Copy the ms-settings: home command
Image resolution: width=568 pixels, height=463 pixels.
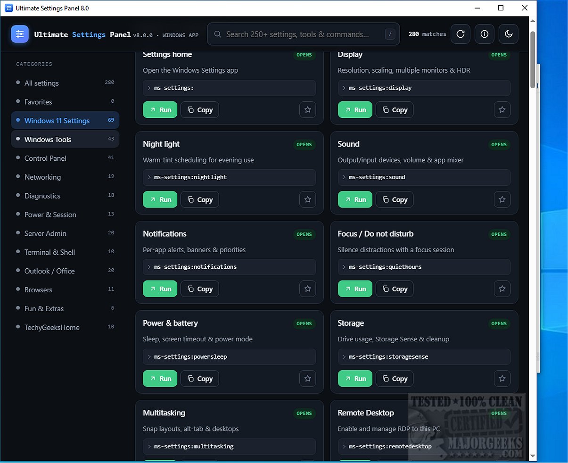click(200, 110)
